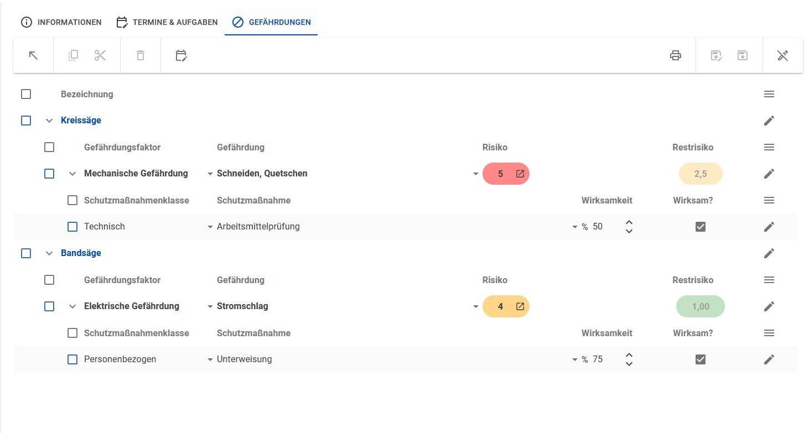Open dropdown for Arbeitsmittelprüfung Schutzmaßnahme
This screenshot has height=433, width=809.
point(210,227)
